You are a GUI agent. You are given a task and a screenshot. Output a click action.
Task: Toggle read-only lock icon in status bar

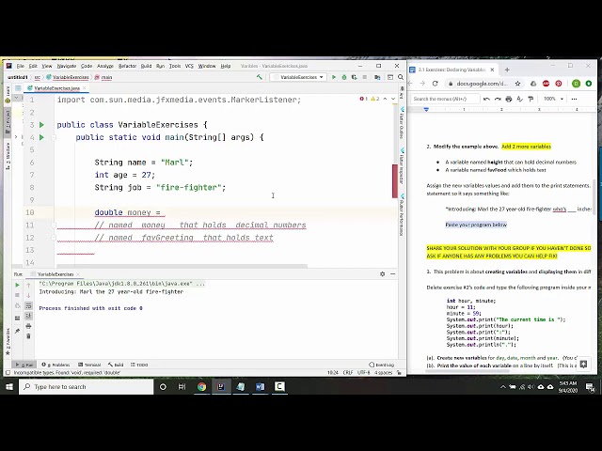click(400, 372)
